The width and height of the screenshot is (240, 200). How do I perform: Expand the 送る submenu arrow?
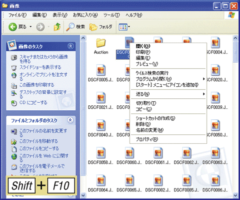(203, 94)
